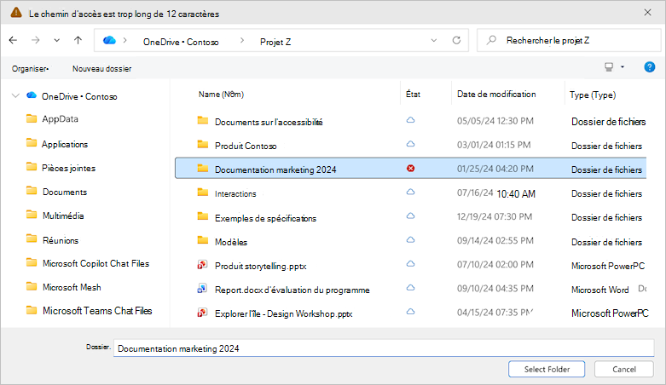
Task: Sort by Name (Nom) column
Action: (222, 95)
